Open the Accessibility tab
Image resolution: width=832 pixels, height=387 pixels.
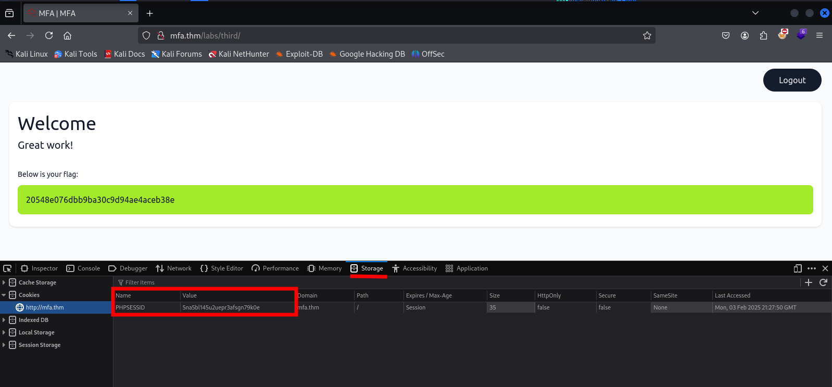[x=414, y=268]
